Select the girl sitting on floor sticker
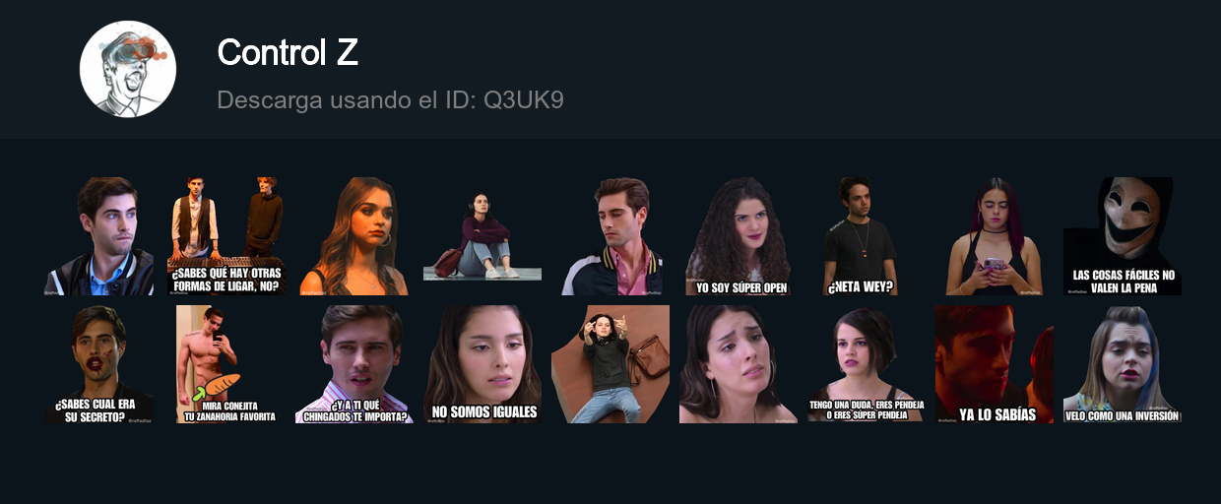This screenshot has height=504, width=1221. 482,236
